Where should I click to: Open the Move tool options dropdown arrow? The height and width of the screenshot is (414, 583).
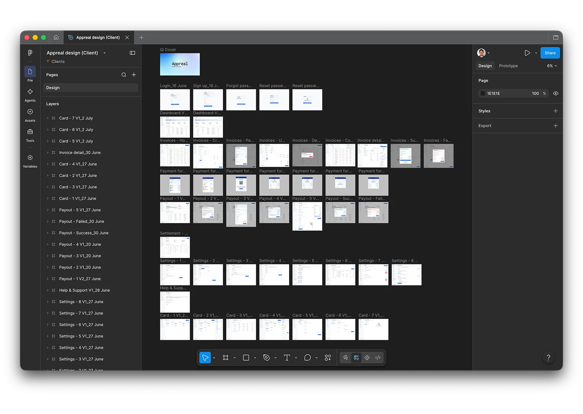(x=214, y=358)
